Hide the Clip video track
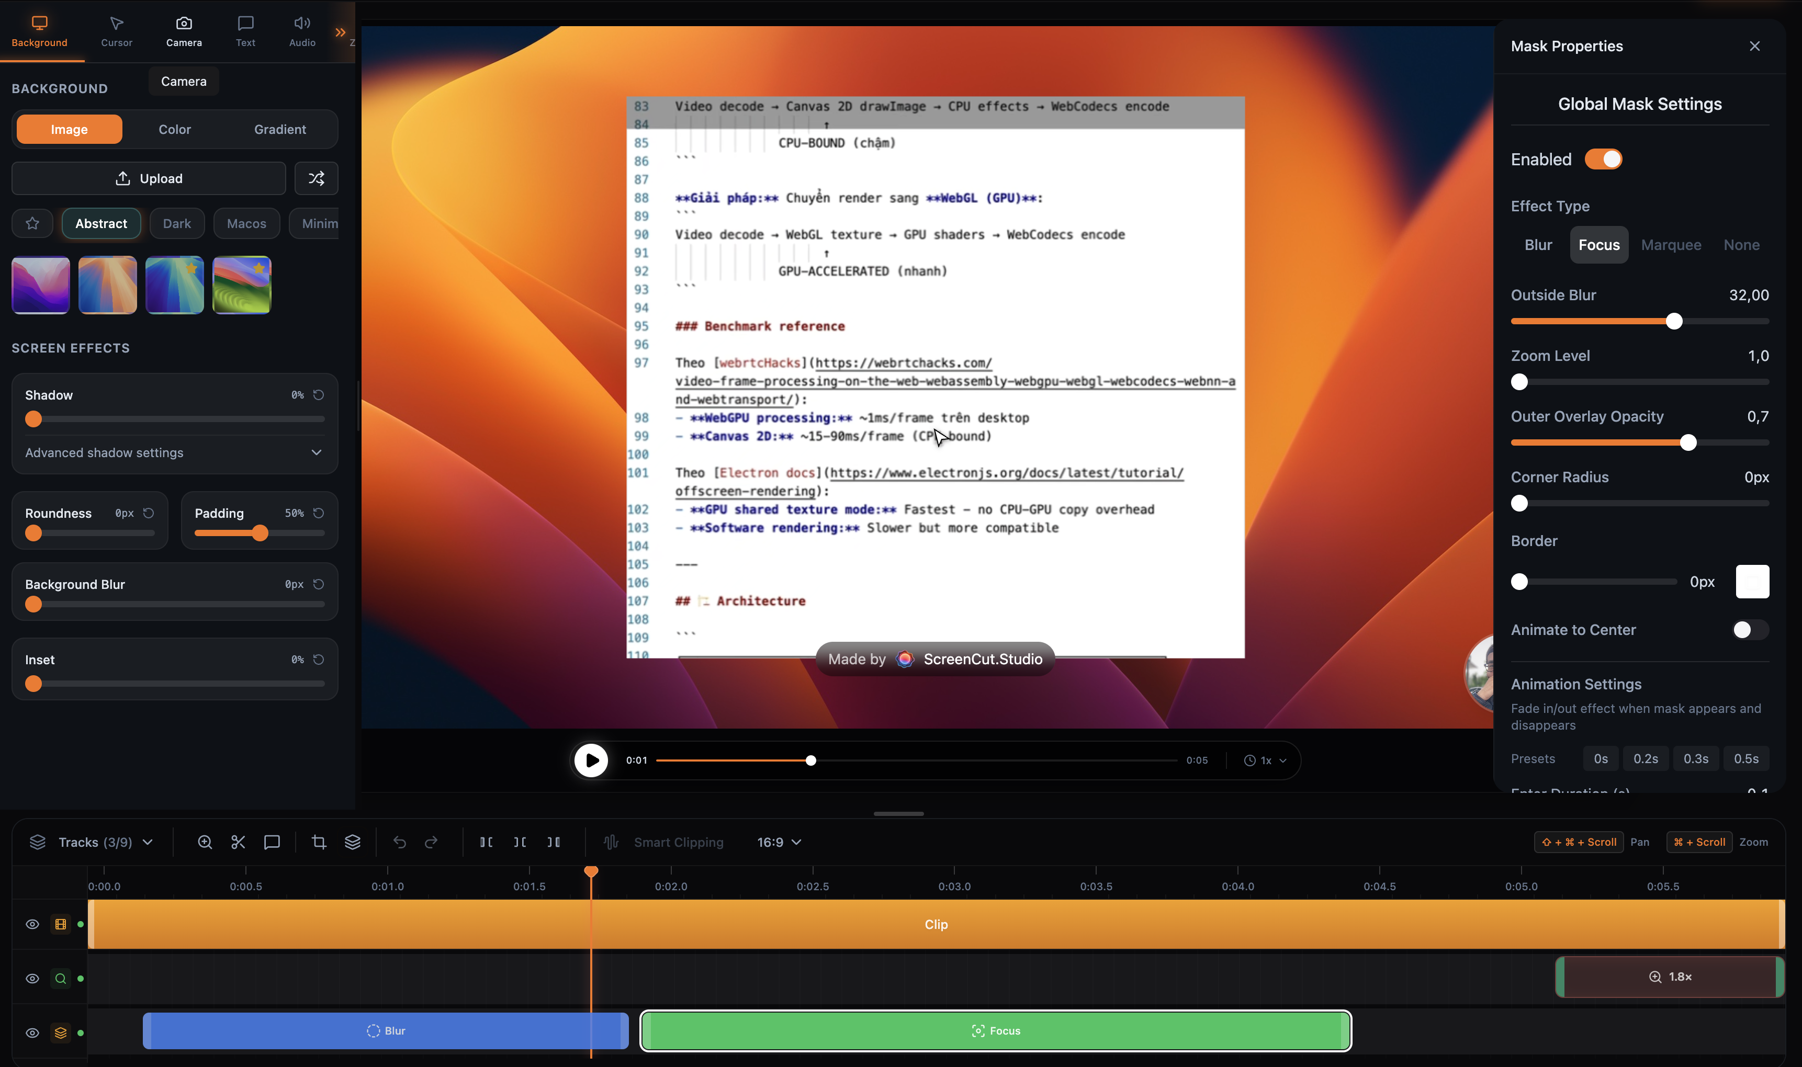 click(x=31, y=923)
